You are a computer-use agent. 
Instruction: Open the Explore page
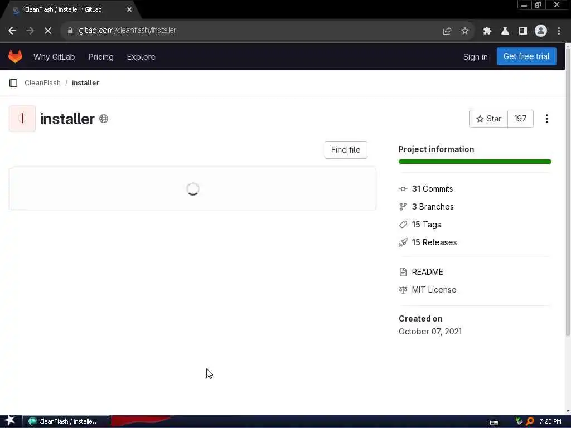point(141,57)
